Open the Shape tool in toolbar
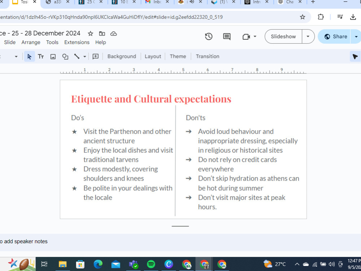361x271 pixels. (x=65, y=56)
